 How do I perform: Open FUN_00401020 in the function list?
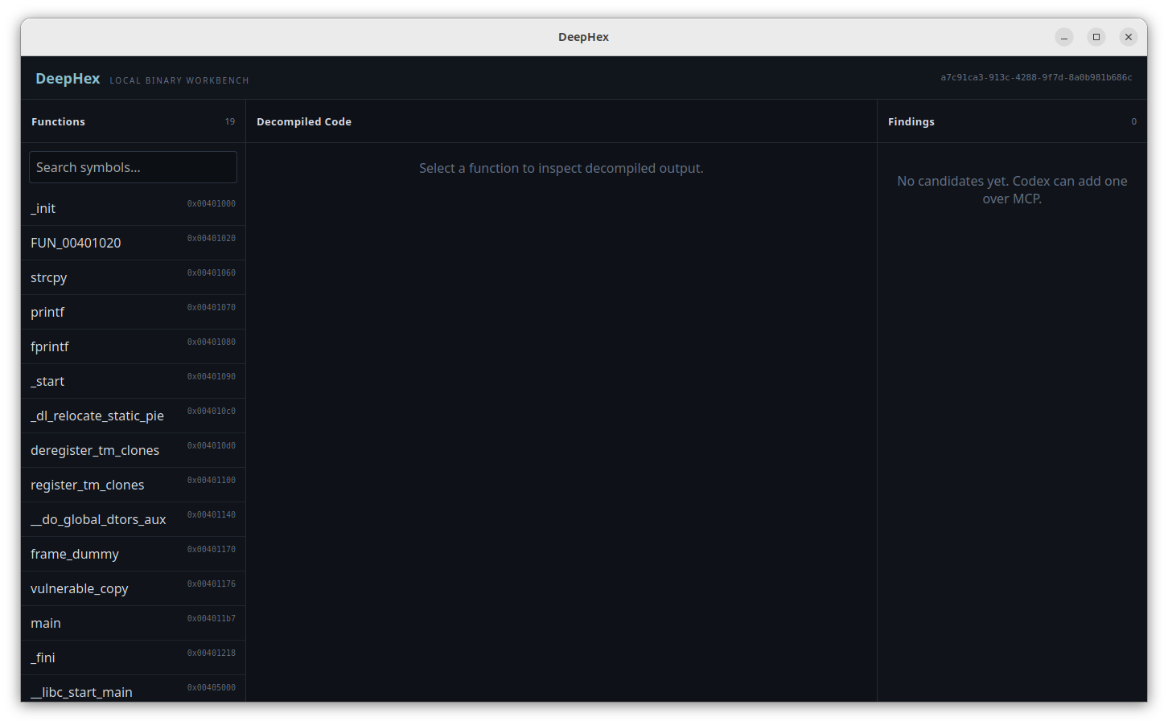(x=133, y=243)
